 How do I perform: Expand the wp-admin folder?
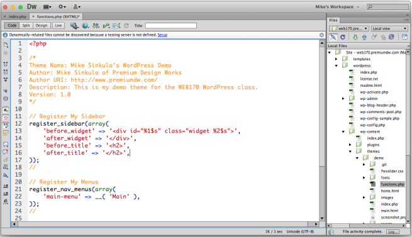tap(343, 99)
